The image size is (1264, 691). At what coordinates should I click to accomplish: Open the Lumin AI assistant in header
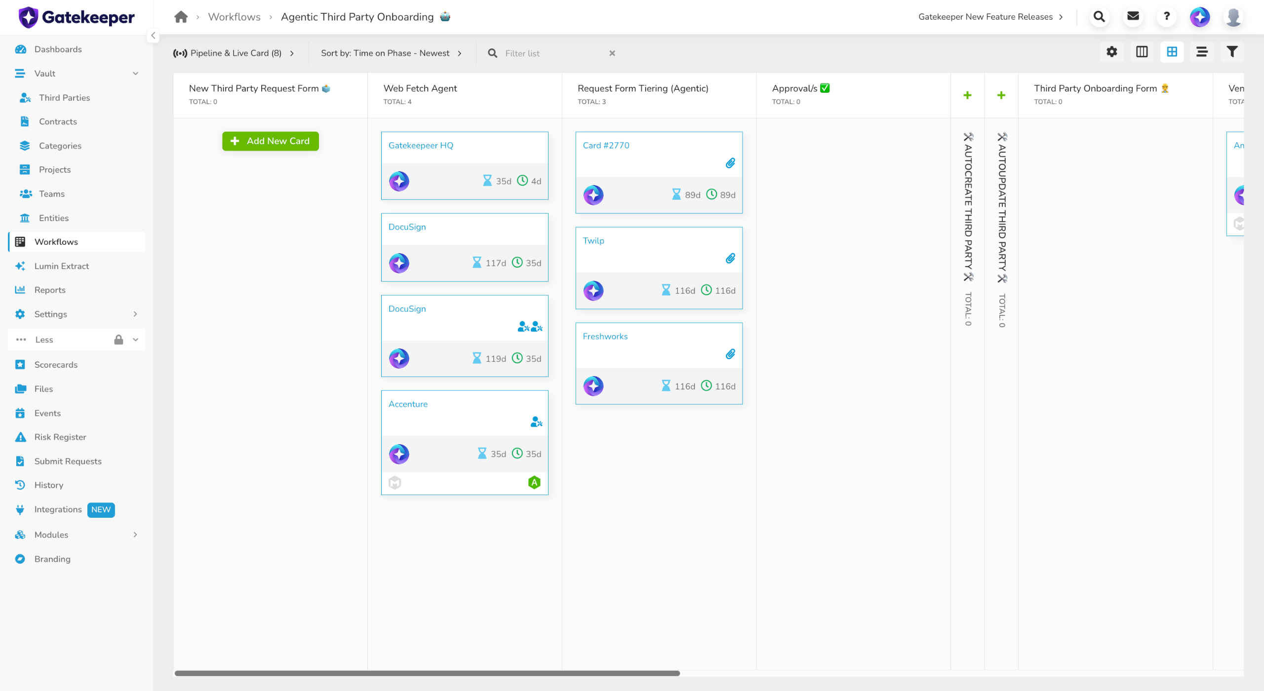(x=1200, y=17)
